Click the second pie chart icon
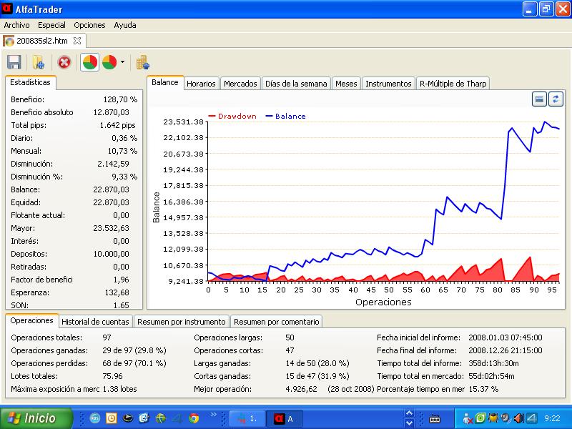The height and width of the screenshot is (429, 572). click(109, 62)
